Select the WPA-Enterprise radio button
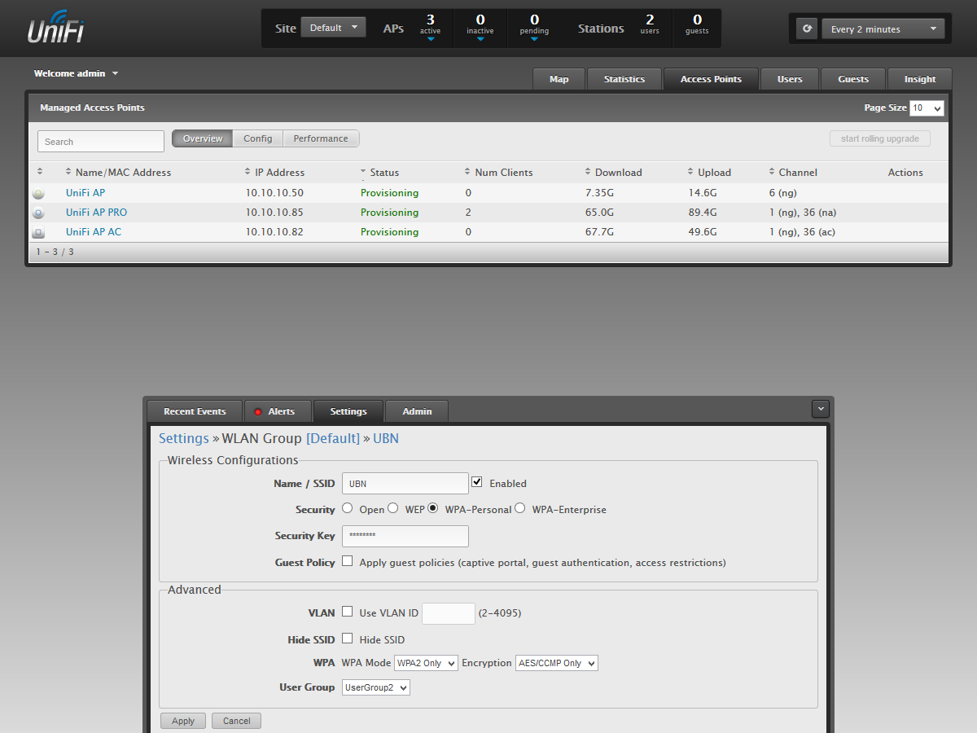 point(520,508)
